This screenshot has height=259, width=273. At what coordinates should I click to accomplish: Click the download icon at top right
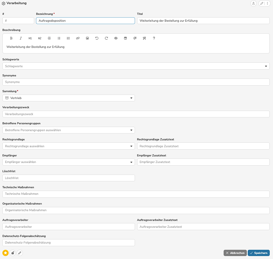(253, 4)
